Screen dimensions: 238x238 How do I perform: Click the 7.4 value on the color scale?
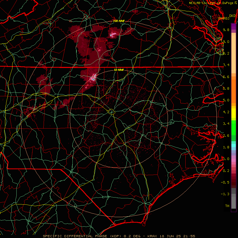[226, 65]
